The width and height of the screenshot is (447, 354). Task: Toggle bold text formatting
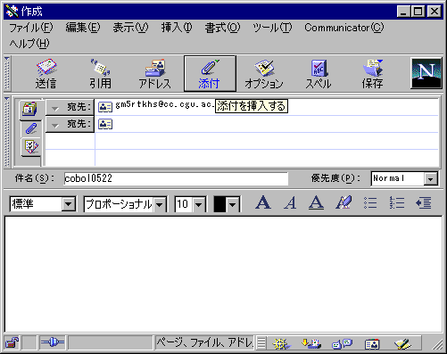tap(263, 202)
